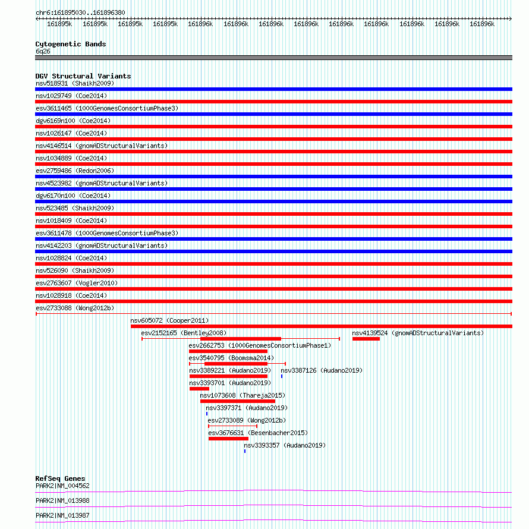Click the small blue marker of nsv3397371
The width and height of the screenshot is (529, 529).
(207, 414)
